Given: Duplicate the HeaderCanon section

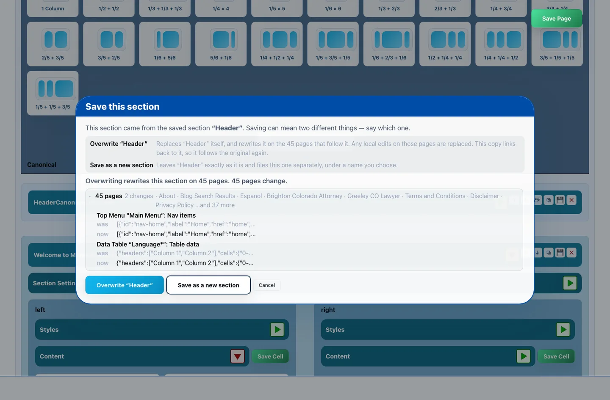Looking at the screenshot, I should point(549,200).
